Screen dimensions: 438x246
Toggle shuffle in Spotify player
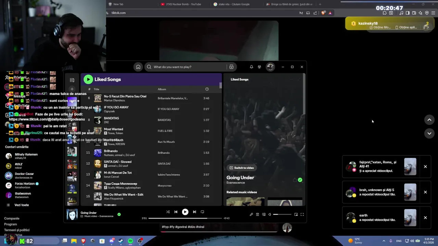click(168, 212)
